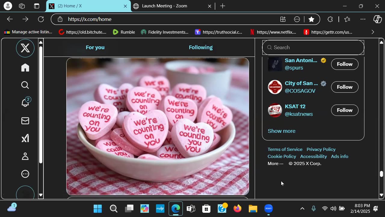Show hidden tray icons chevron
The image size is (385, 217).
pos(302,209)
